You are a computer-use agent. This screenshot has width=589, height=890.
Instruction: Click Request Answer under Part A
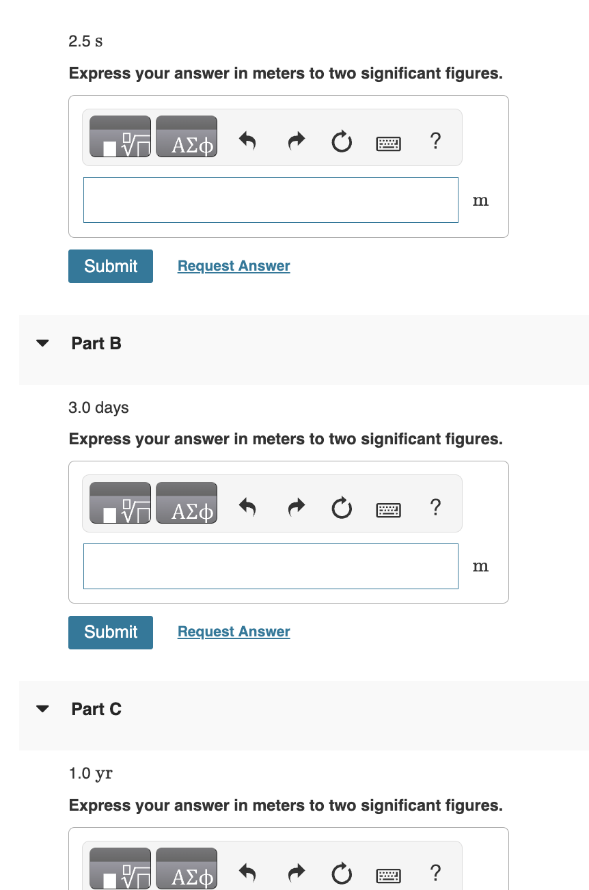(233, 266)
